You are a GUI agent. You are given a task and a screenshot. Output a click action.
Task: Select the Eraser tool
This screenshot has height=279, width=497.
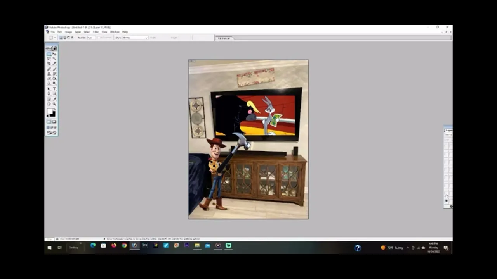click(49, 79)
